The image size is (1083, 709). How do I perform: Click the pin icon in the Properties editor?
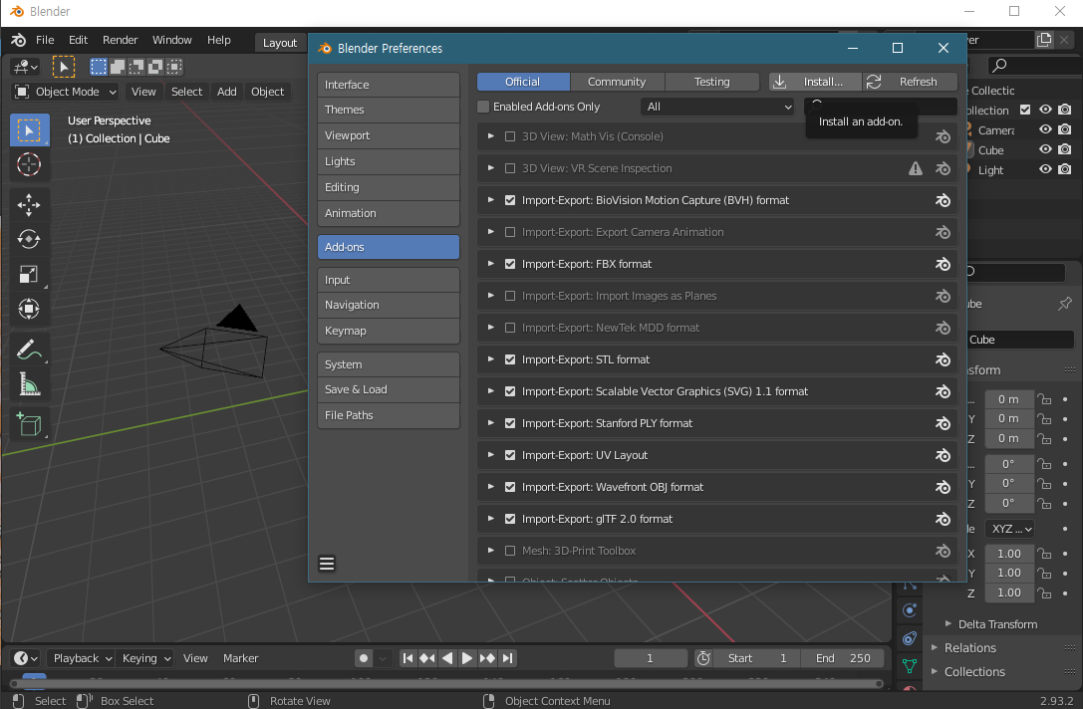[1065, 304]
